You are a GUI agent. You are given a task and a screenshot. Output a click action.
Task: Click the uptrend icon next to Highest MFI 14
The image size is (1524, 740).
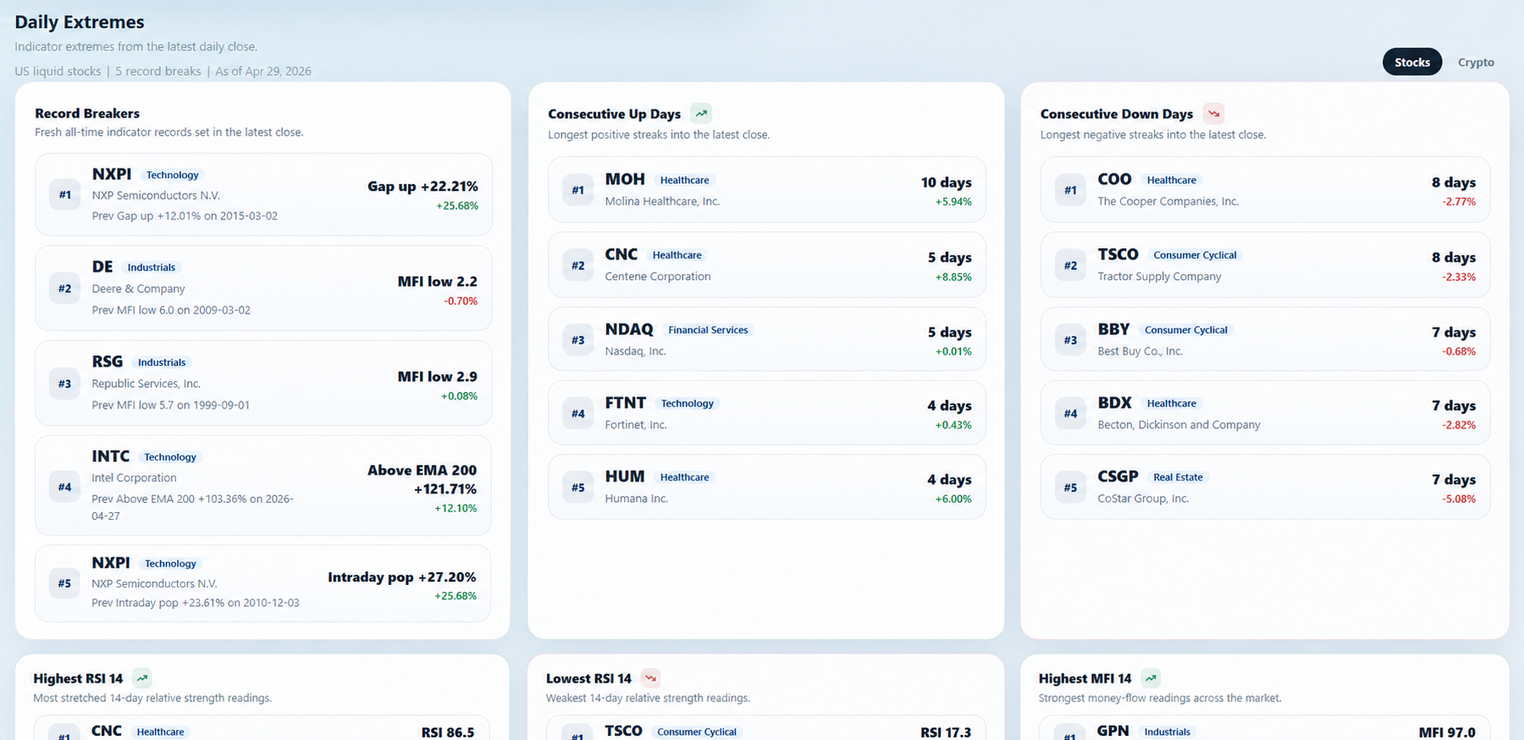pyautogui.click(x=1151, y=678)
